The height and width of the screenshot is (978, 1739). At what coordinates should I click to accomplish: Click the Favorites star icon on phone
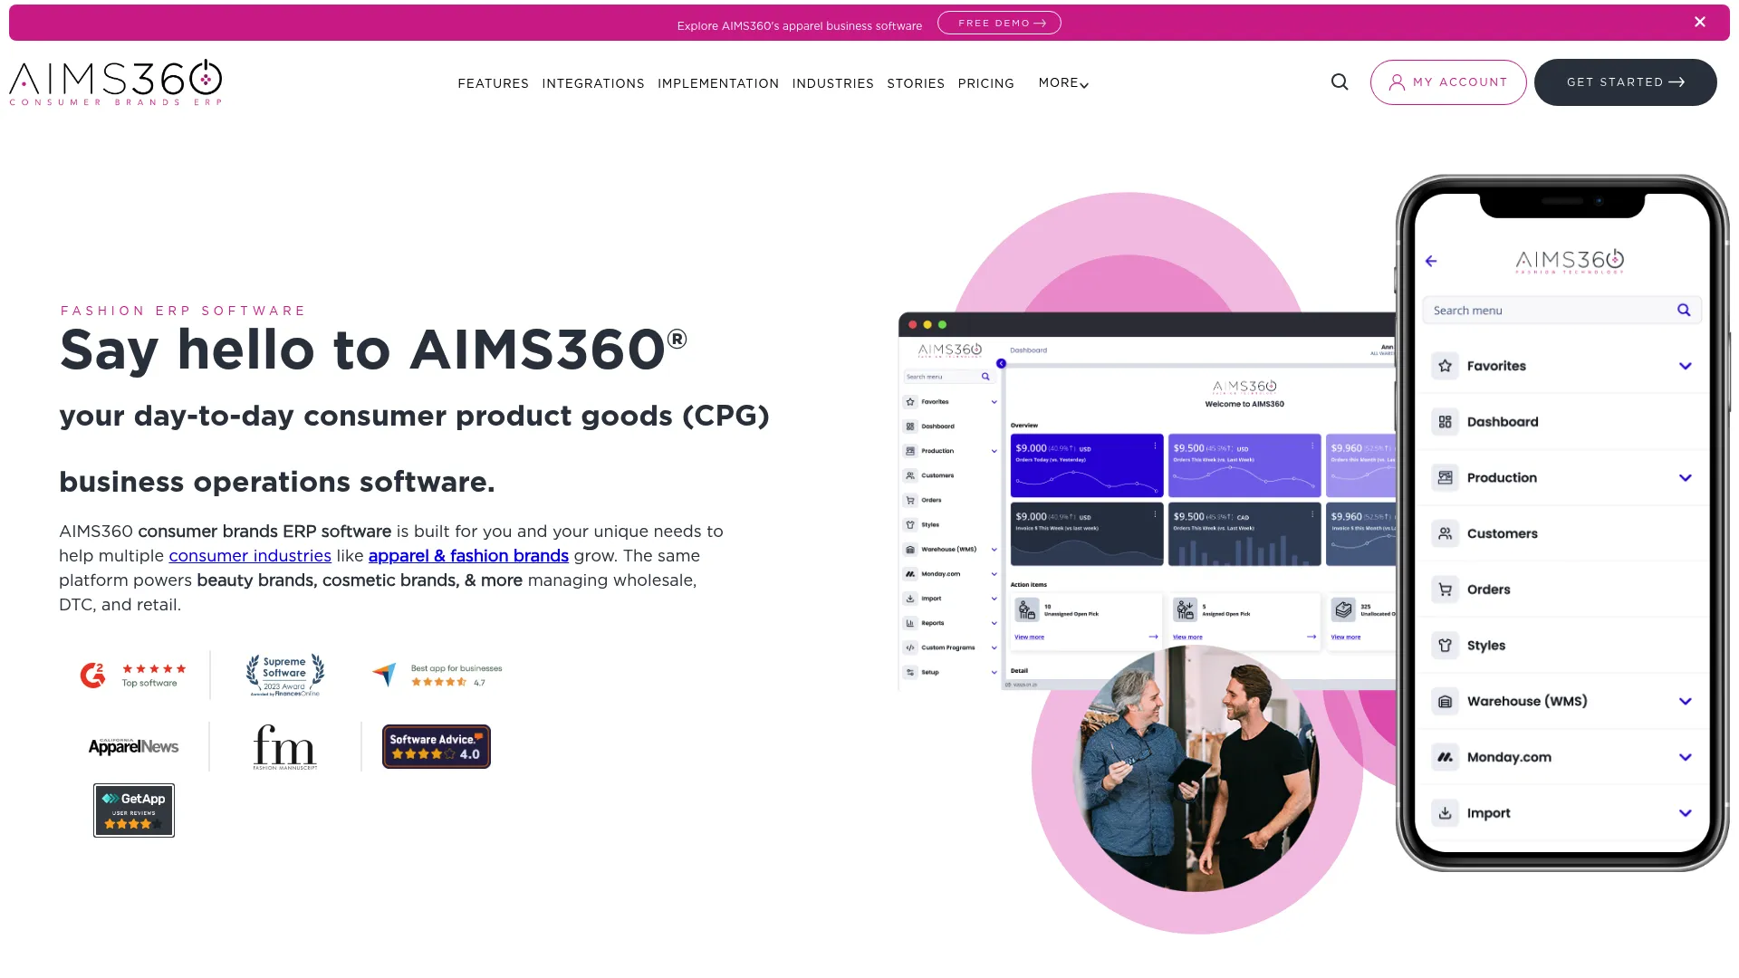1446,366
